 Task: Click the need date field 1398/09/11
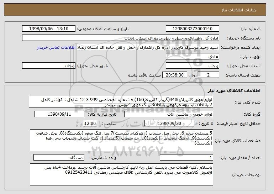tap(59, 114)
